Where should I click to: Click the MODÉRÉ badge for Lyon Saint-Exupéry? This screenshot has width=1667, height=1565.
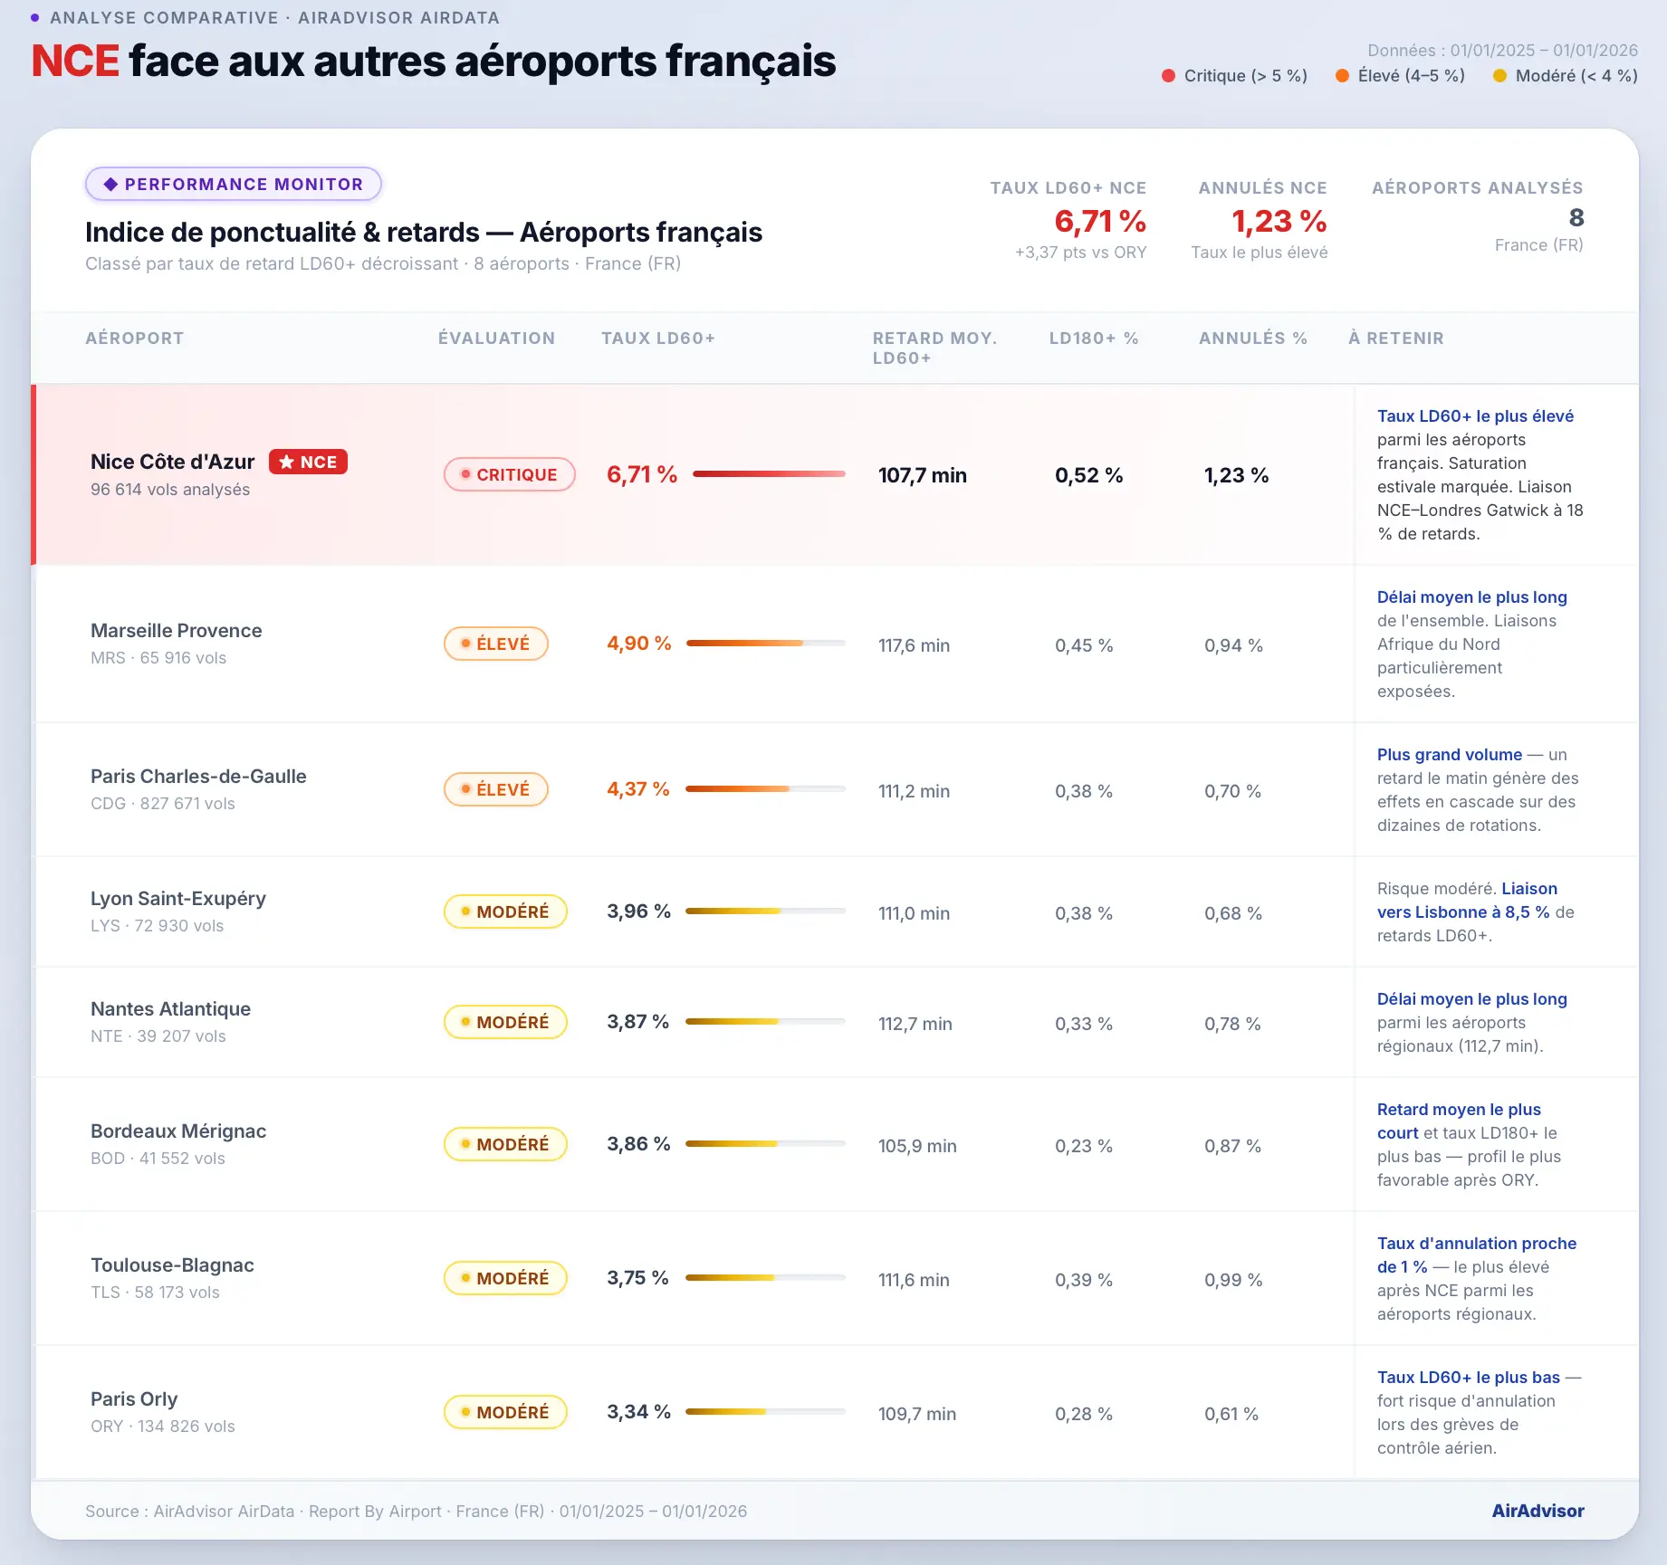(505, 911)
